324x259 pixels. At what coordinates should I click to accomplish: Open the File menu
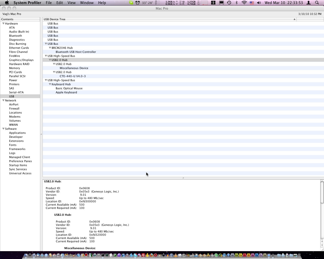pos(49,3)
